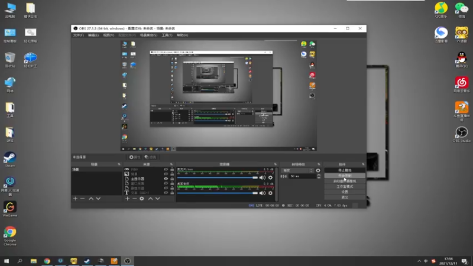Viewport: 473px width, 266px height.
Task: Show hidden system tray icons chevron
Action: pos(419,261)
